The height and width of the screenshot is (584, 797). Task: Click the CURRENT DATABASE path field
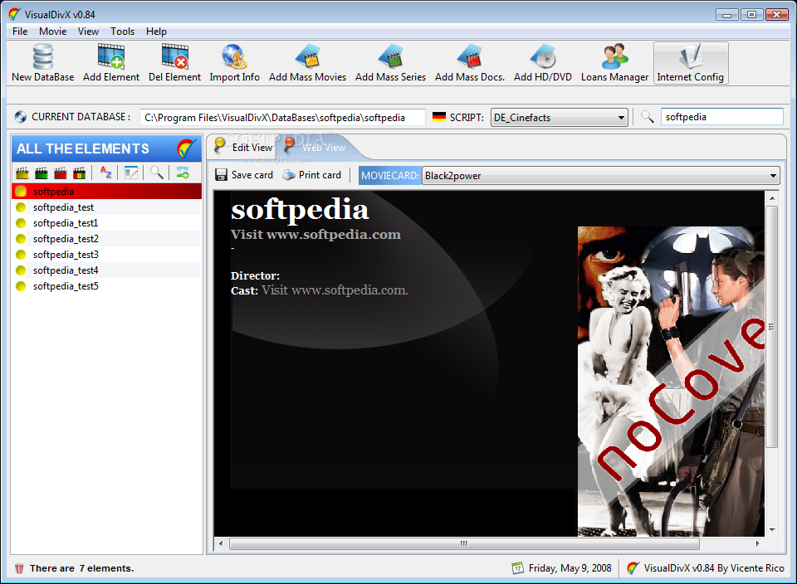tap(282, 117)
